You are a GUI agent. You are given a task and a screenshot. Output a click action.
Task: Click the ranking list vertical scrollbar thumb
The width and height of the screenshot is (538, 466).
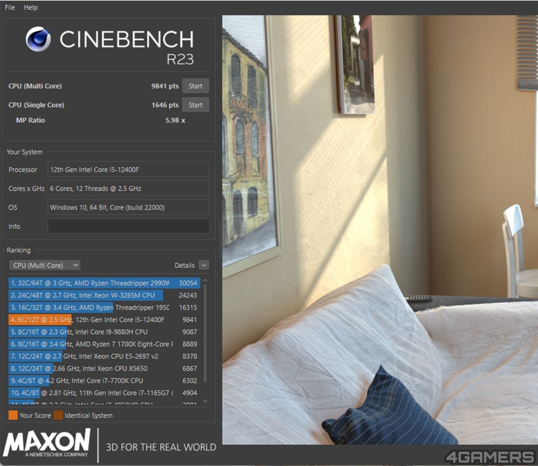pyautogui.click(x=205, y=334)
